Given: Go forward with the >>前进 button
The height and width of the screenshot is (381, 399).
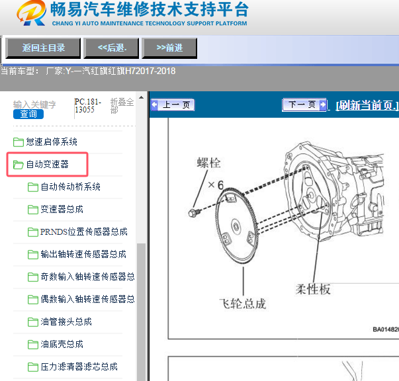Looking at the screenshot, I should (169, 48).
